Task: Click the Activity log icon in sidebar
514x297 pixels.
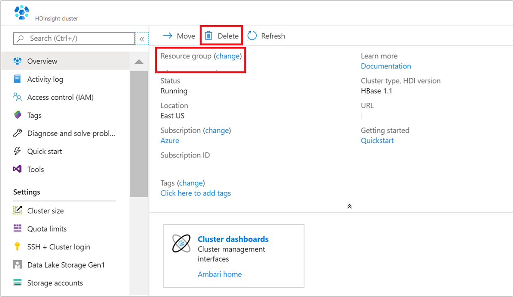Action: coord(18,79)
